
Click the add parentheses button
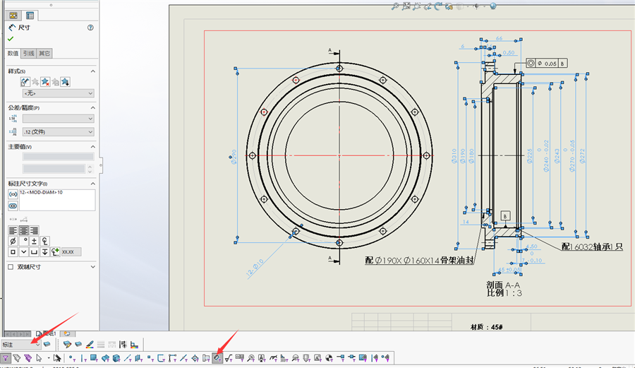[13, 194]
